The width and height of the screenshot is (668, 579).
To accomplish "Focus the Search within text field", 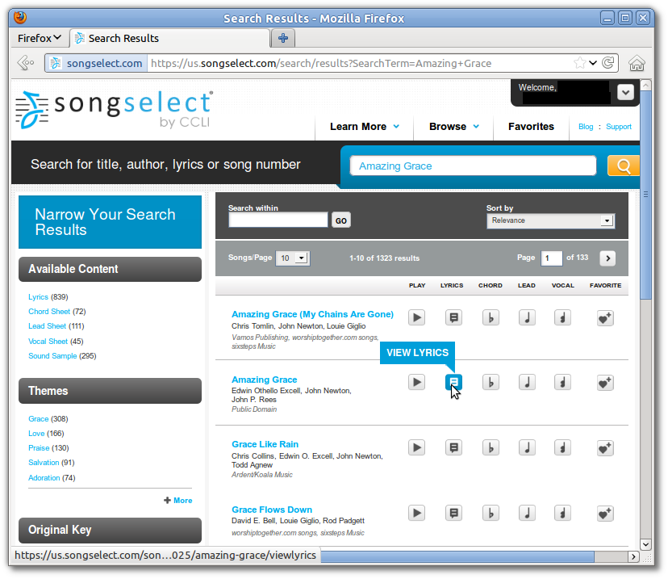I will click(x=278, y=220).
